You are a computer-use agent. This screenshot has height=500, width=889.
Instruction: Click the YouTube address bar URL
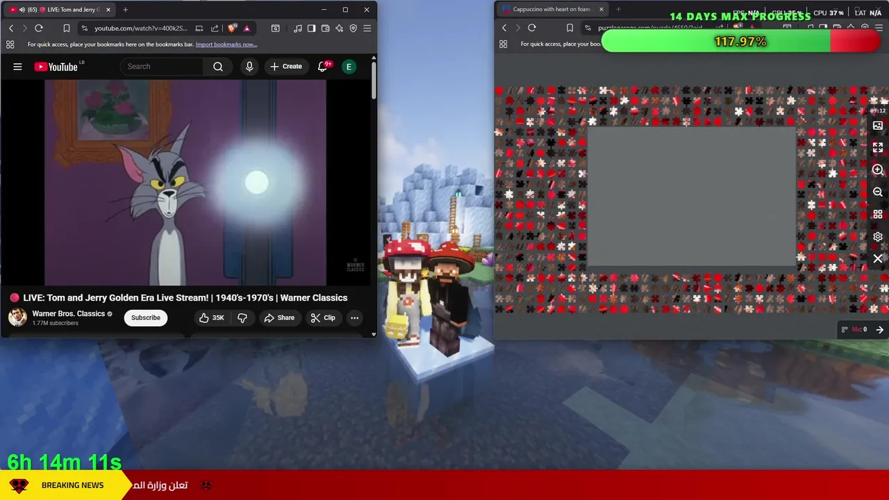tap(141, 28)
